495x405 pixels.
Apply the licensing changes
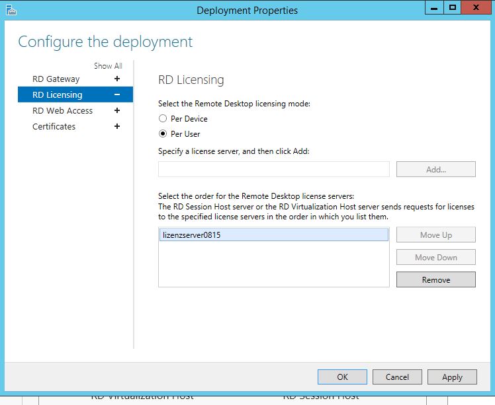452,377
